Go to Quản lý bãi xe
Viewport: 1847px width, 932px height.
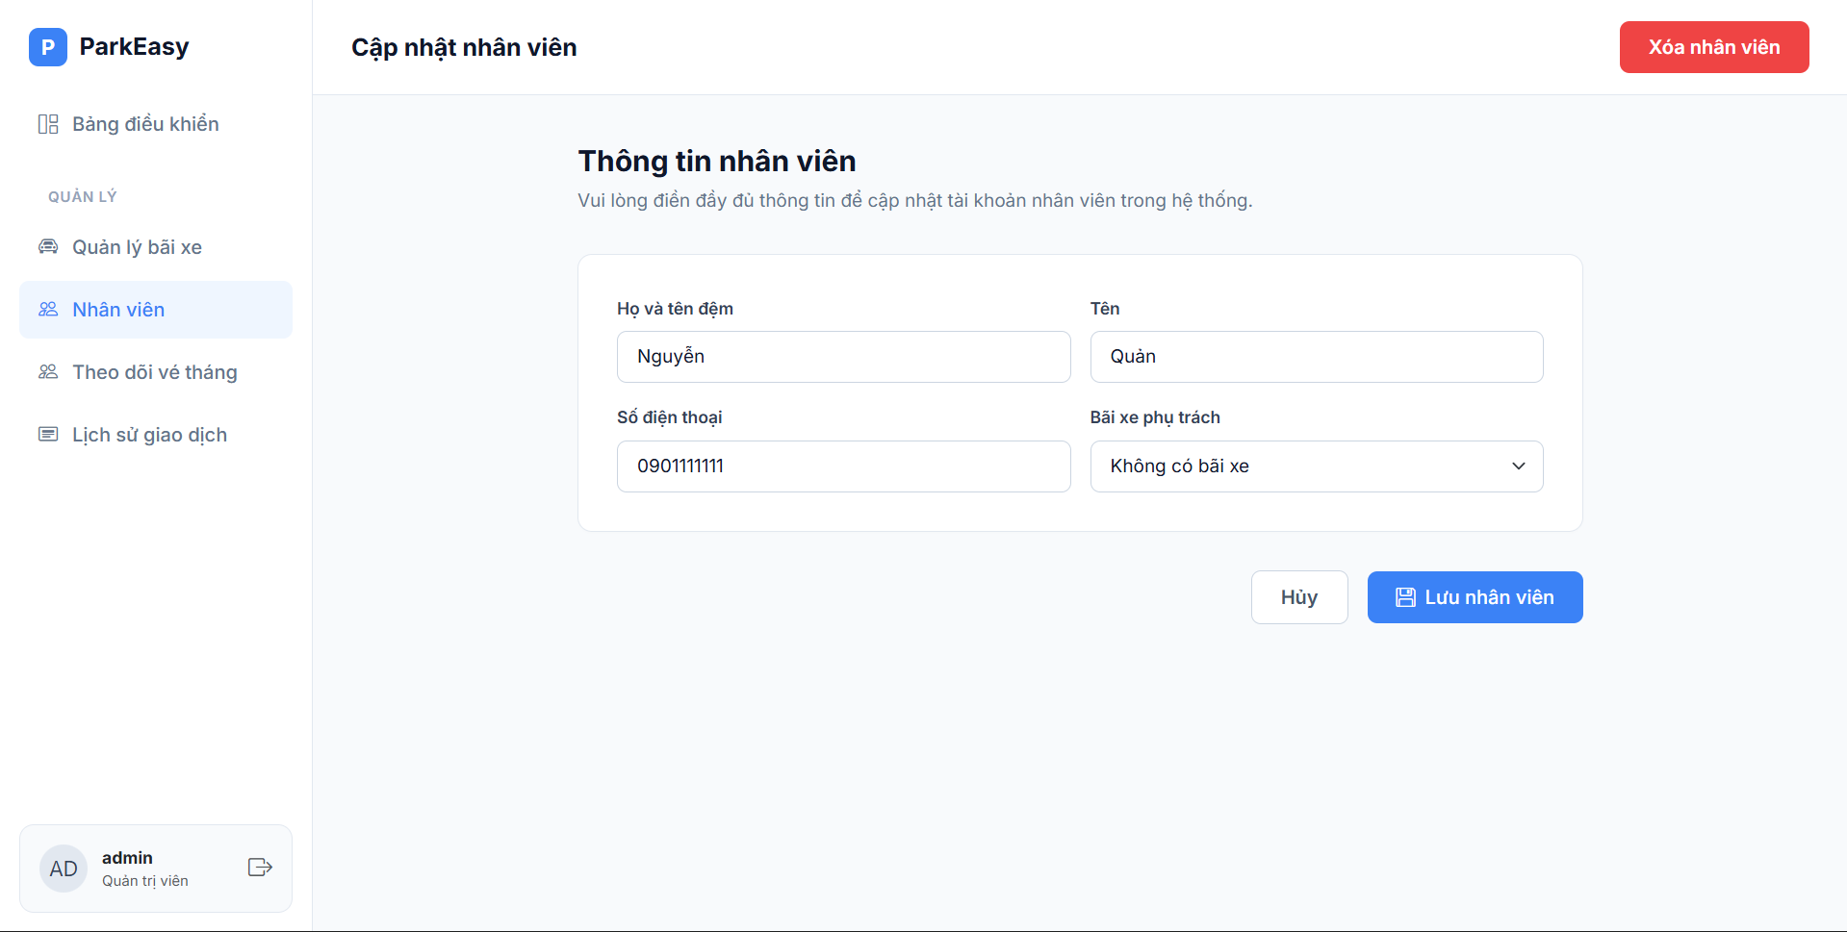click(x=137, y=247)
